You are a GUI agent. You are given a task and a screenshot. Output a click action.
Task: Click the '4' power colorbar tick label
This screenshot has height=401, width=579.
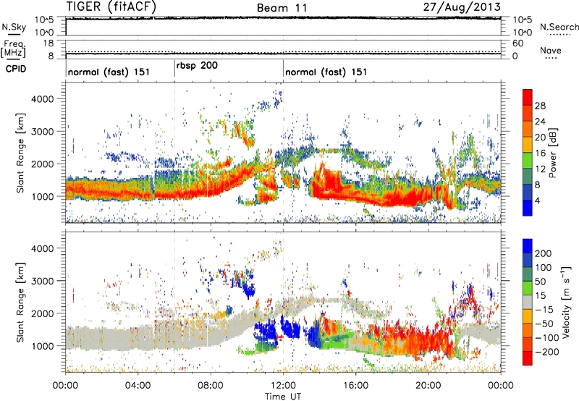click(x=537, y=201)
